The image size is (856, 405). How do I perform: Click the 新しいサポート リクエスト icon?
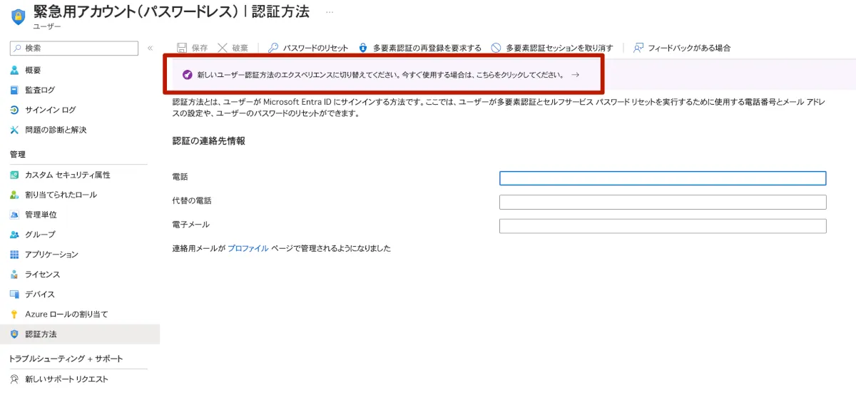click(14, 379)
